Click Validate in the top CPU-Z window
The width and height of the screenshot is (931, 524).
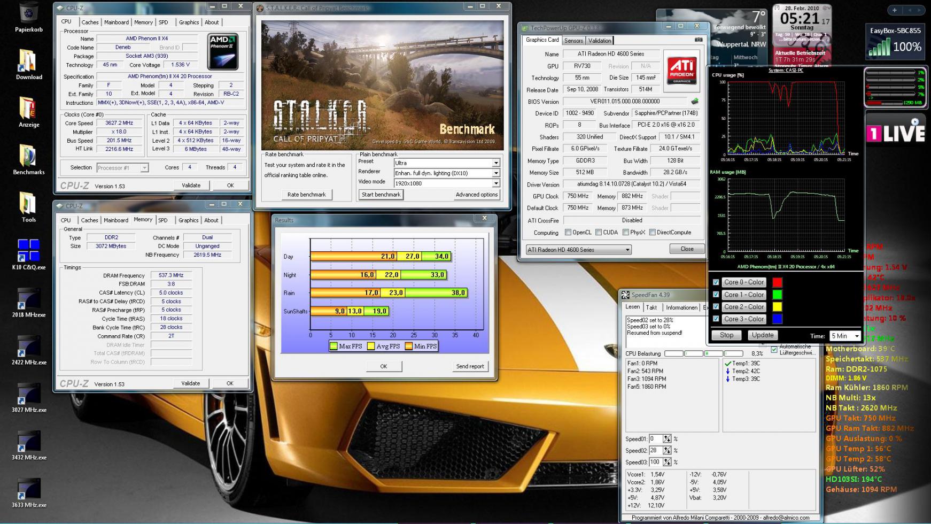pos(191,186)
